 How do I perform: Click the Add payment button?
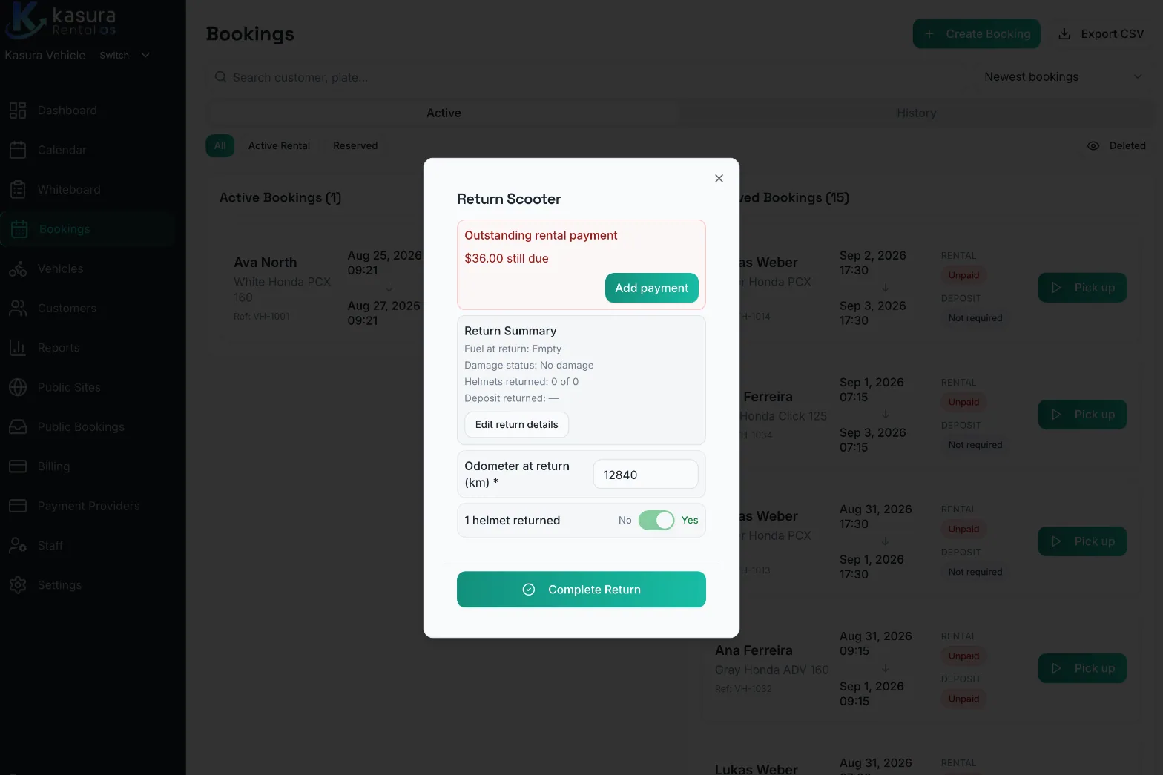point(652,288)
